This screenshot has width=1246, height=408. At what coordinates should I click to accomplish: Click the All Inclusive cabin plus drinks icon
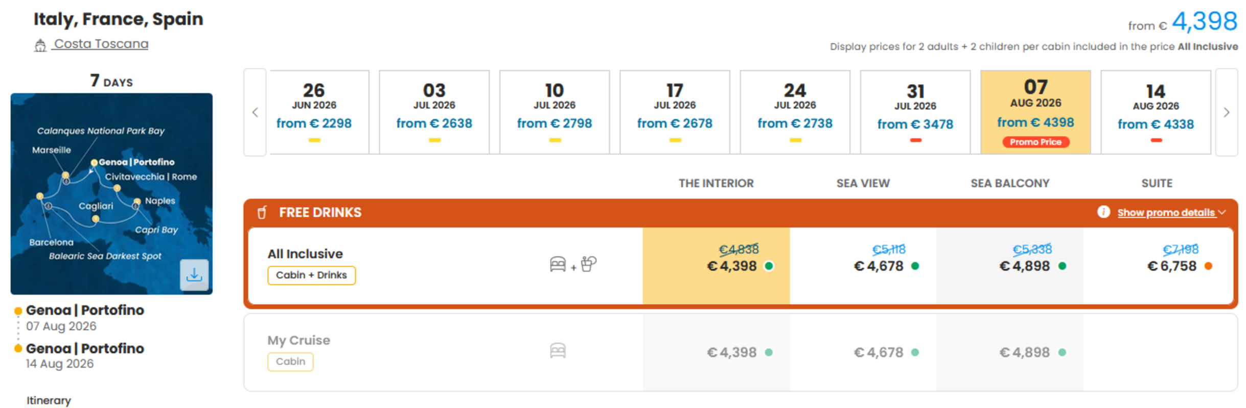[572, 264]
